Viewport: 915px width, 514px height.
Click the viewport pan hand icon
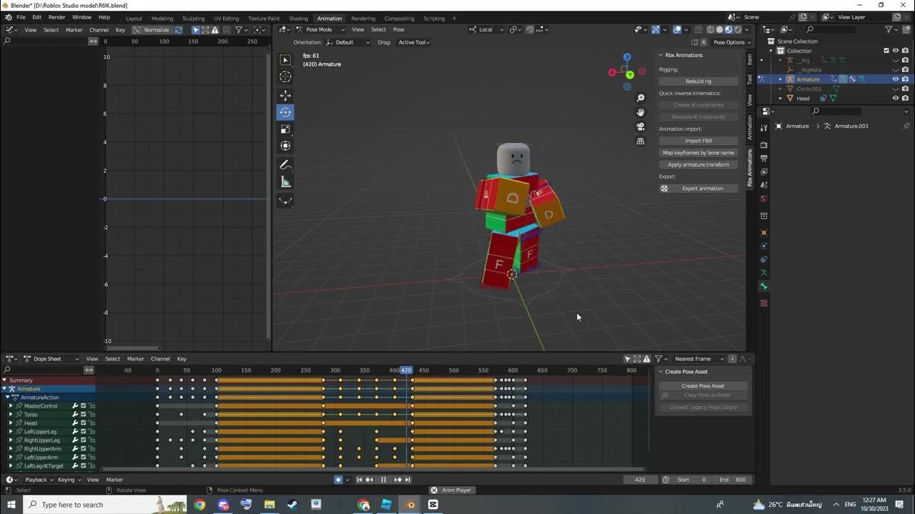640,112
